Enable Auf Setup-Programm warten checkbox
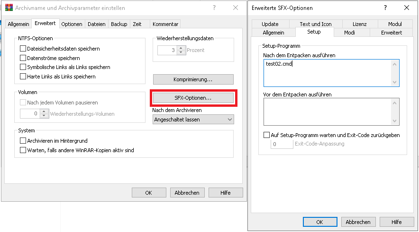Viewport: 419px width, 232px height. point(266,135)
